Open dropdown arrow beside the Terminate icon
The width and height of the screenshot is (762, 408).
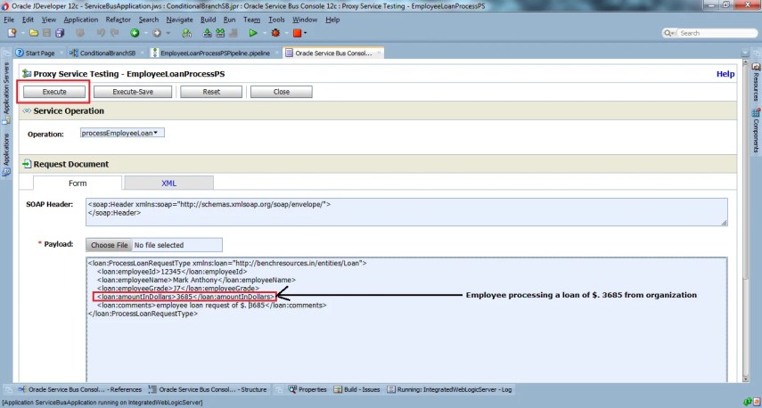[305, 34]
